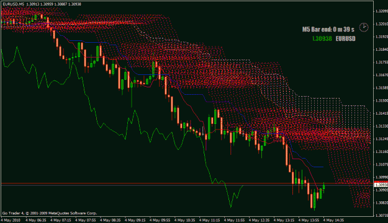Click the '4 May 07:15' time label
This screenshot has width=388, height=223.
tap(61, 220)
